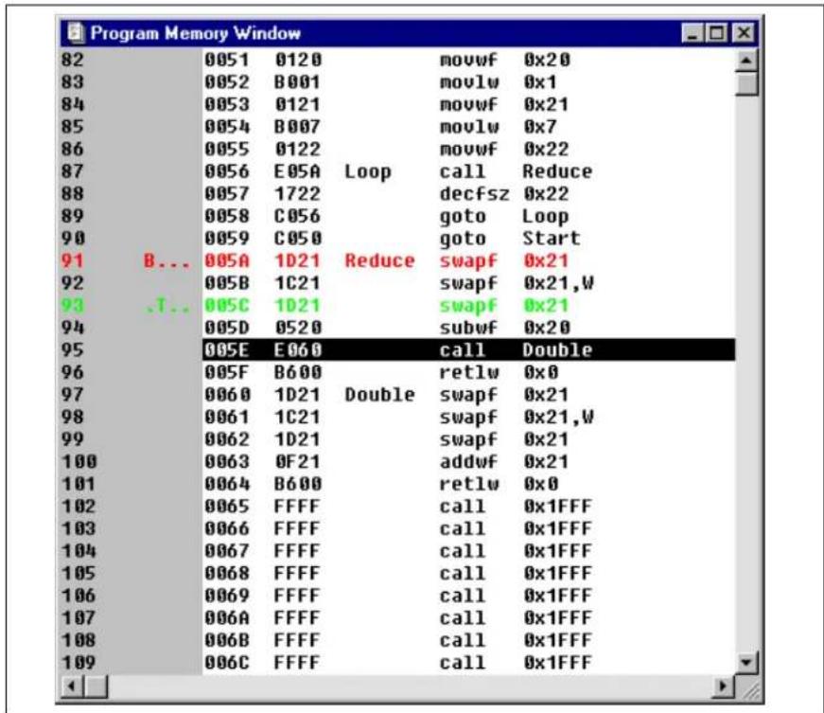Image resolution: width=824 pixels, height=713 pixels.
Task: Click the vertical scrollbar up arrow
Action: (x=746, y=61)
